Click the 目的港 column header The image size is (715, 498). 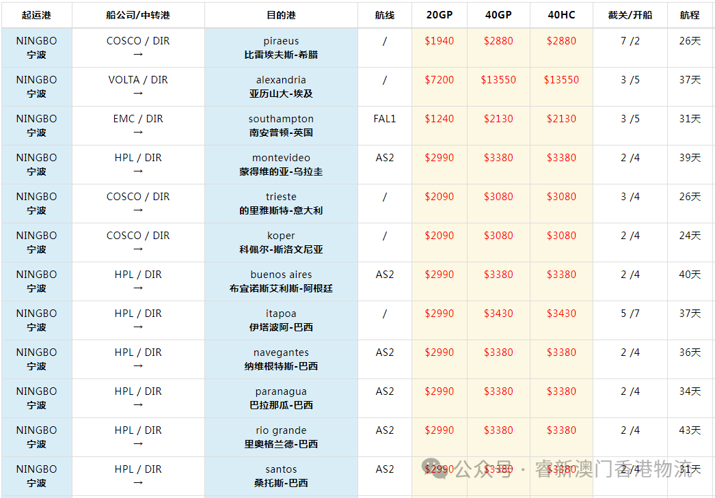coord(281,15)
